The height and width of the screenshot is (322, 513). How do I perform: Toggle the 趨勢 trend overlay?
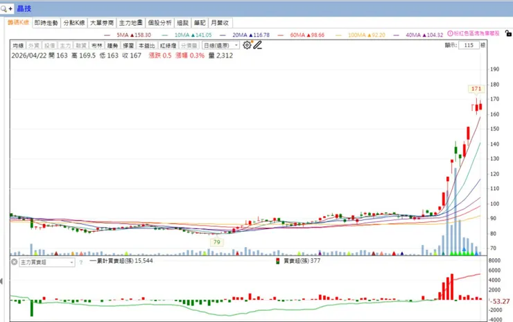[x=112, y=46]
